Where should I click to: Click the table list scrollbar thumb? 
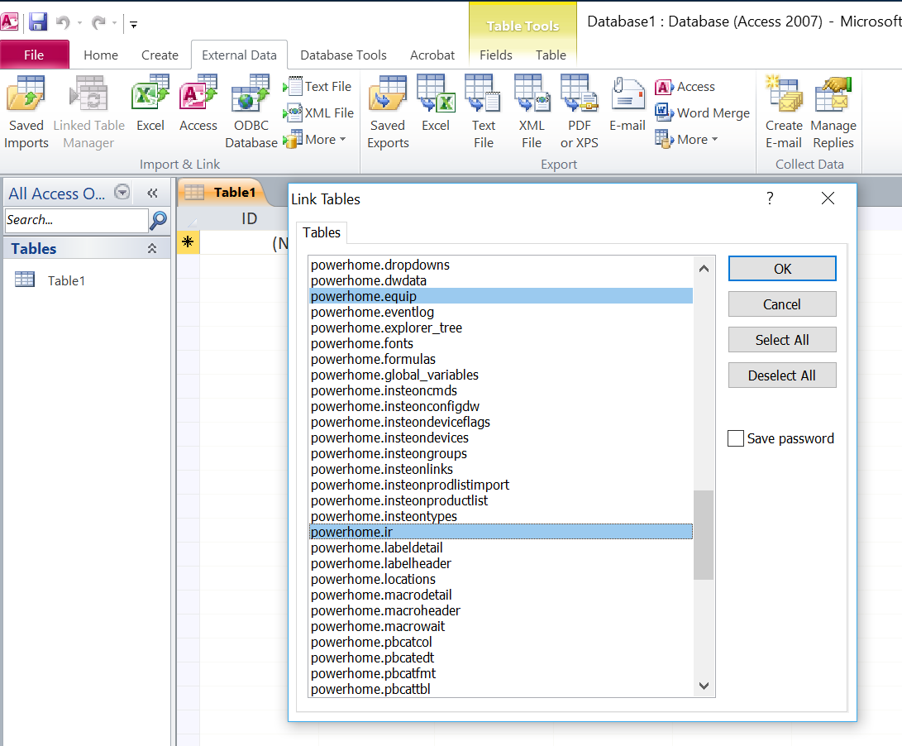pos(703,535)
